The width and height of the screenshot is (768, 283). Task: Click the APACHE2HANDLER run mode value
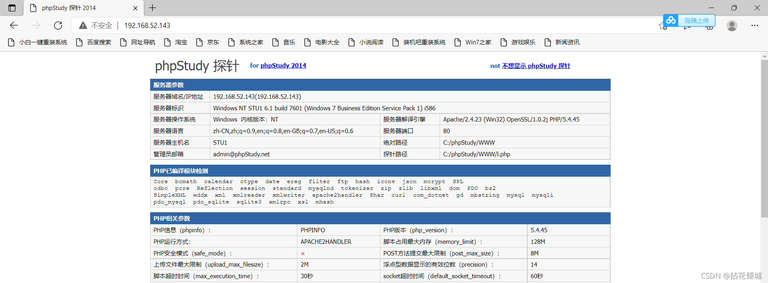[326, 242]
